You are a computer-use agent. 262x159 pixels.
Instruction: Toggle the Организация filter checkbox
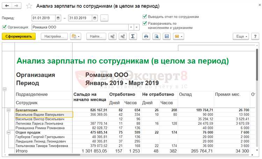coord(4,27)
